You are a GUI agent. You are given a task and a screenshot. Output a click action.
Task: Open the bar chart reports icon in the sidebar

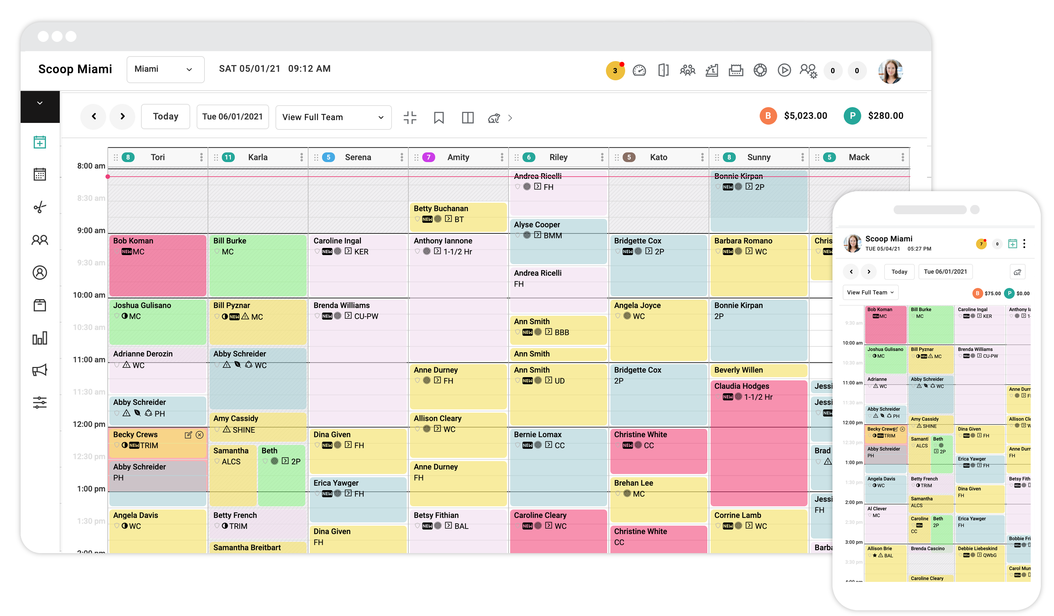coord(40,338)
